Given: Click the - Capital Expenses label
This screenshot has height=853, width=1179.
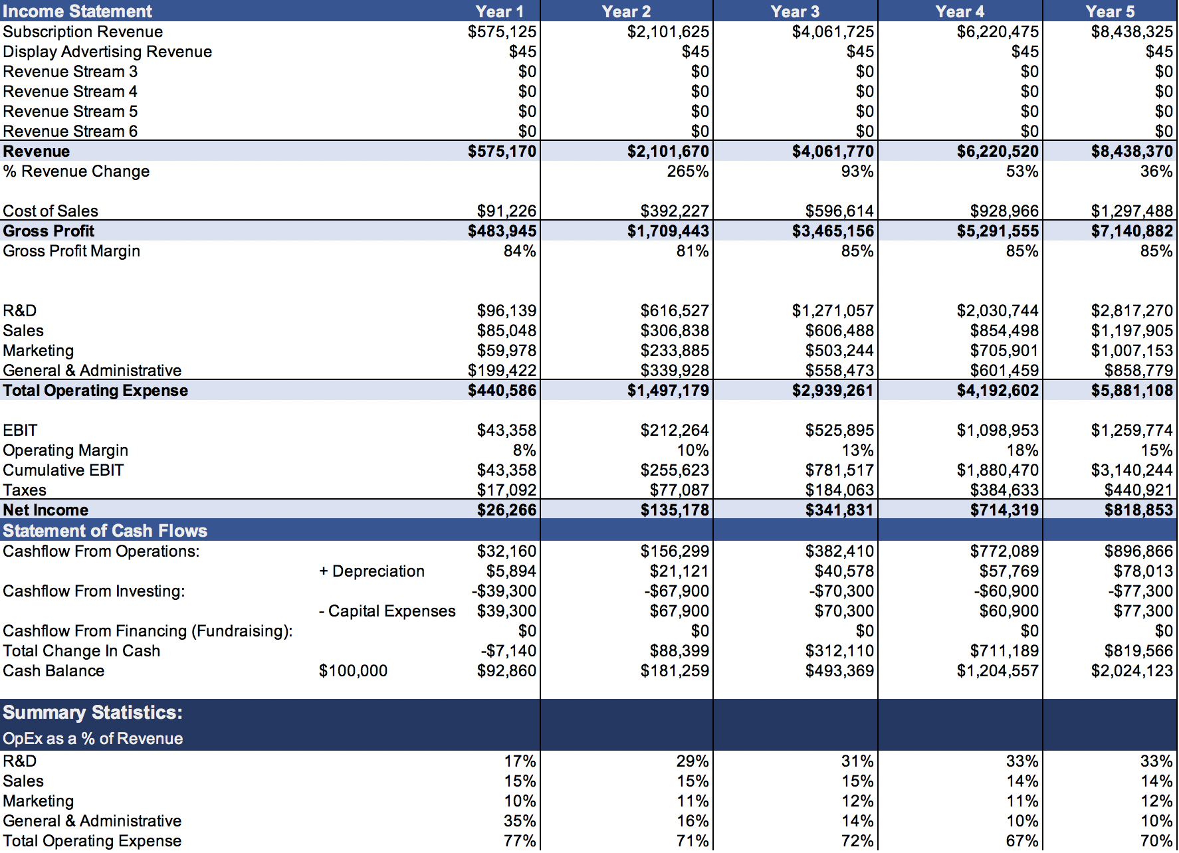Looking at the screenshot, I should [387, 611].
